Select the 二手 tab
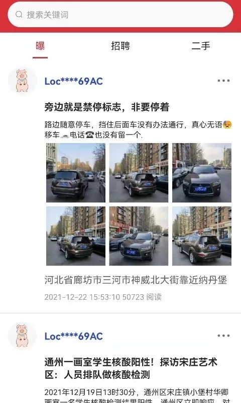This screenshot has height=403, width=241. (x=201, y=46)
